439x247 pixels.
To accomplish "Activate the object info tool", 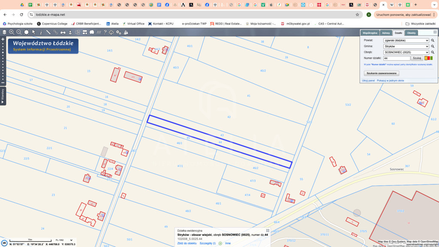I will pyautogui.click(x=41, y=32).
